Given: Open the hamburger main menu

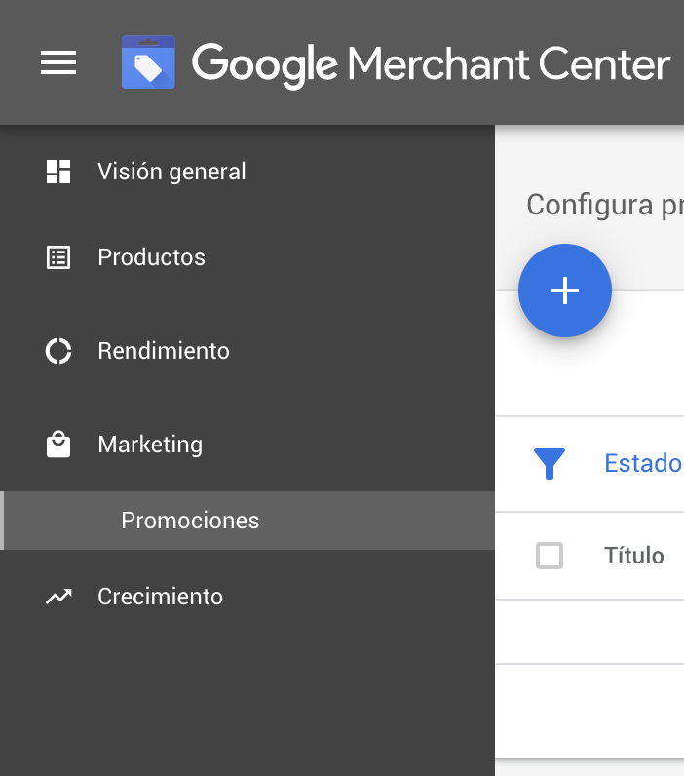Looking at the screenshot, I should [58, 62].
